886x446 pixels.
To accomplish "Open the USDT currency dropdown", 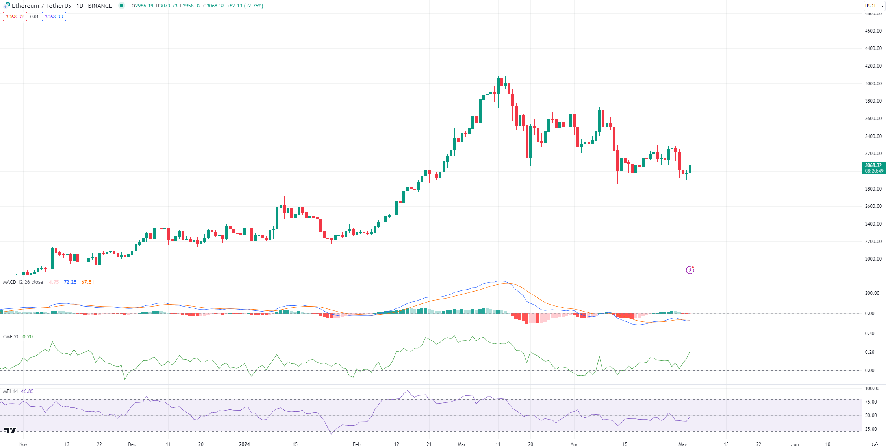I will (875, 6).
